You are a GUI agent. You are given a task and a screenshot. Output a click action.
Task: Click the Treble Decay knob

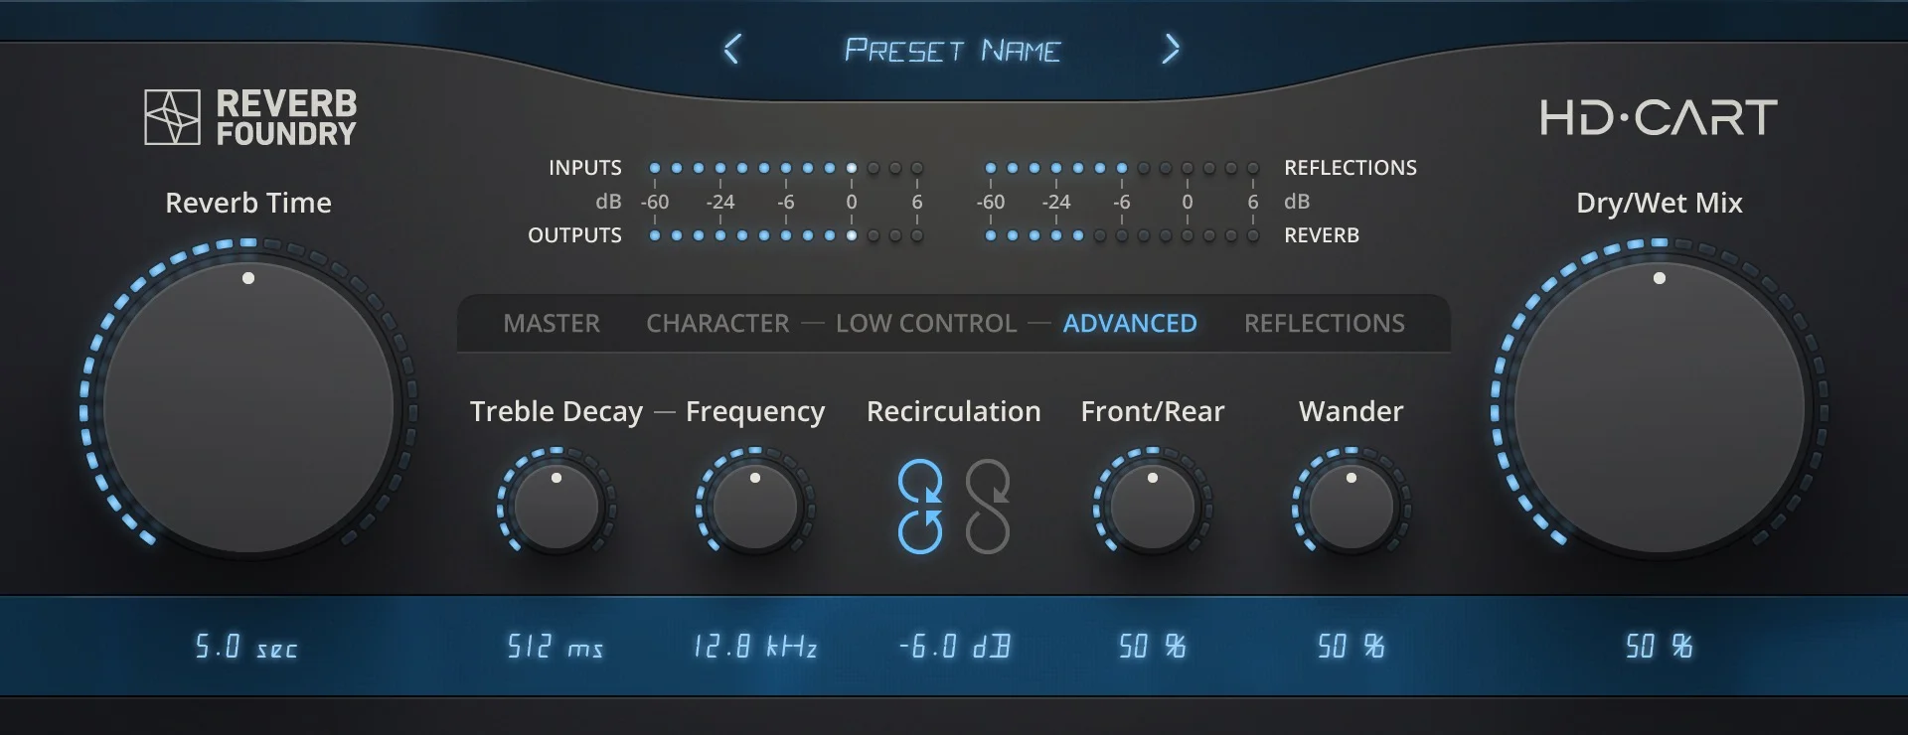click(556, 508)
